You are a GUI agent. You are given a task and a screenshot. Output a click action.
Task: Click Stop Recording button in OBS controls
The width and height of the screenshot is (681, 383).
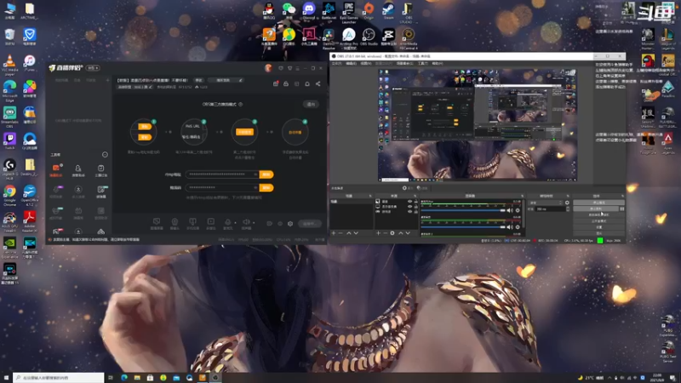coord(596,209)
